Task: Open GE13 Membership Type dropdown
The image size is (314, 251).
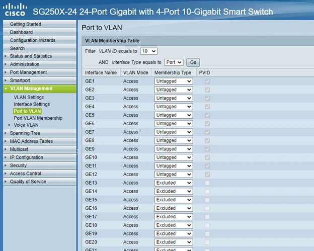Action: pos(174,183)
